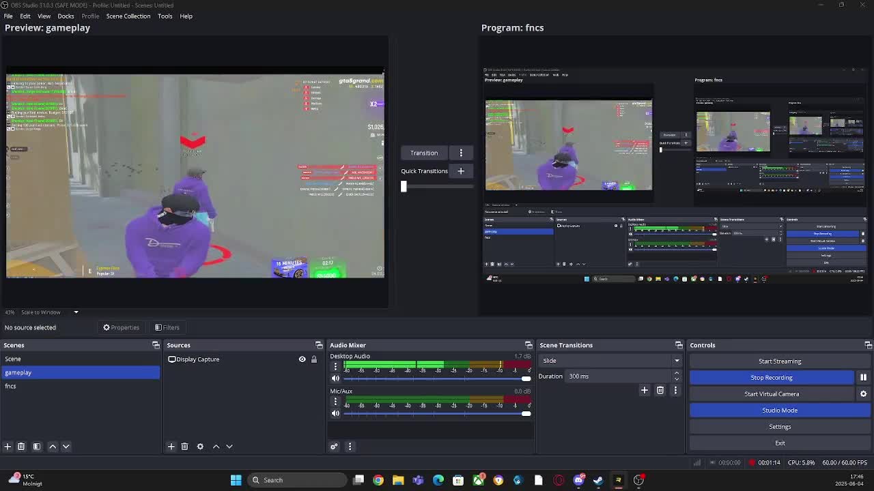
Task: Open Audio Mixer settings gear icon
Action: [334, 446]
